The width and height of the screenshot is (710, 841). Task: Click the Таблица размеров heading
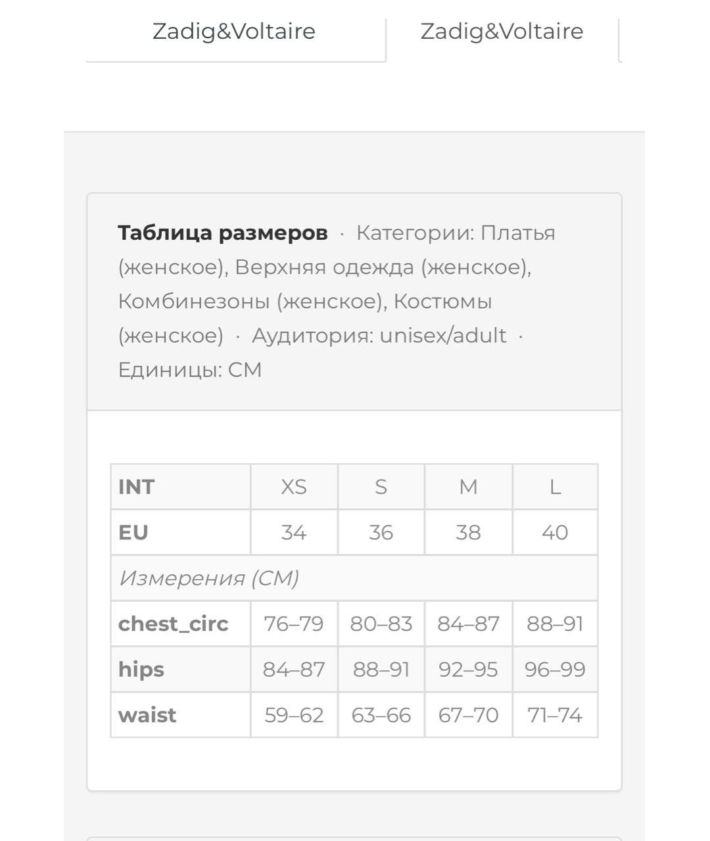click(223, 233)
